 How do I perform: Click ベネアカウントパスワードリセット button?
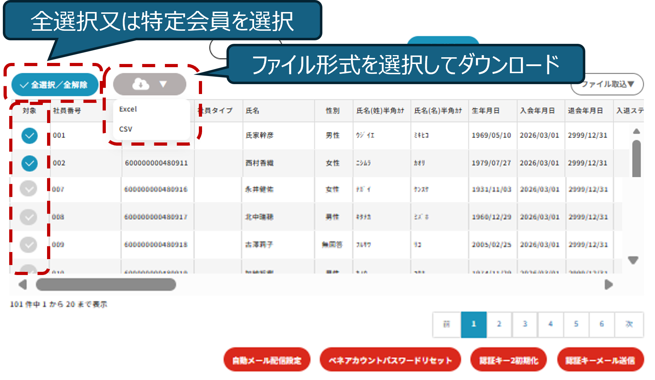390,360
